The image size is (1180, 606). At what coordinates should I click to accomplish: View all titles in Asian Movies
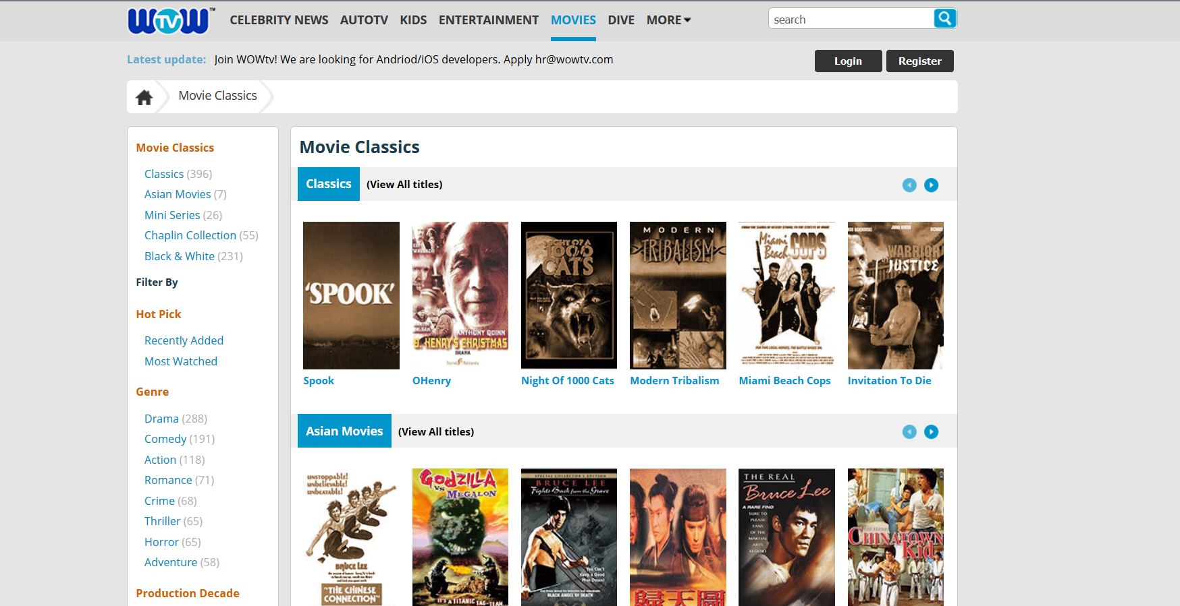point(436,431)
